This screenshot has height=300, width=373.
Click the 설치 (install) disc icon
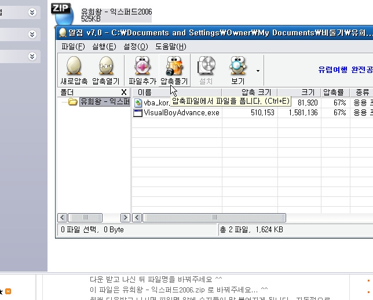(206, 71)
